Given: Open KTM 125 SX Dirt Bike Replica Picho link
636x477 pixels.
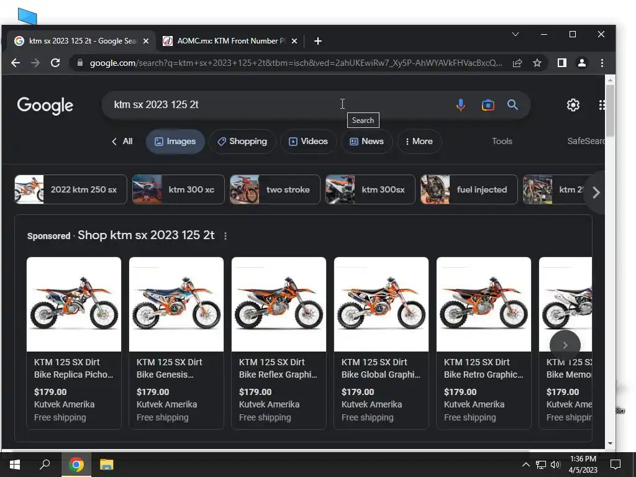Looking at the screenshot, I should click(x=73, y=368).
